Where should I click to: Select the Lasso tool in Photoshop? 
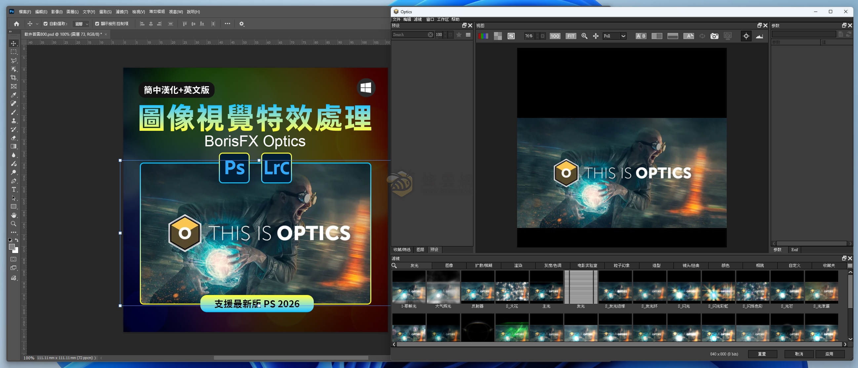coord(14,60)
